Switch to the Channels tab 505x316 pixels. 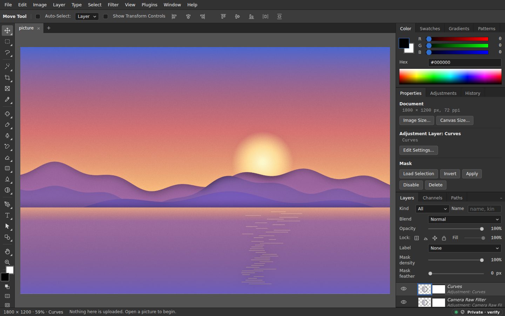coord(432,198)
